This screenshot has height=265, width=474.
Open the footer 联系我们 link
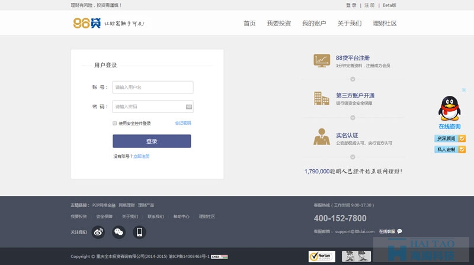tap(156, 216)
